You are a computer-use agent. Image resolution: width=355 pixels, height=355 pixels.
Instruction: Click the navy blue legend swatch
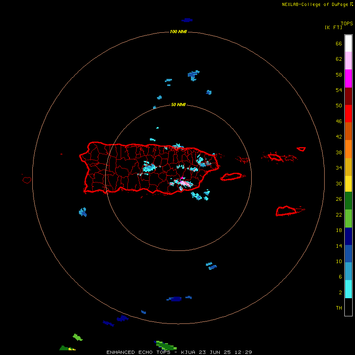348,236
